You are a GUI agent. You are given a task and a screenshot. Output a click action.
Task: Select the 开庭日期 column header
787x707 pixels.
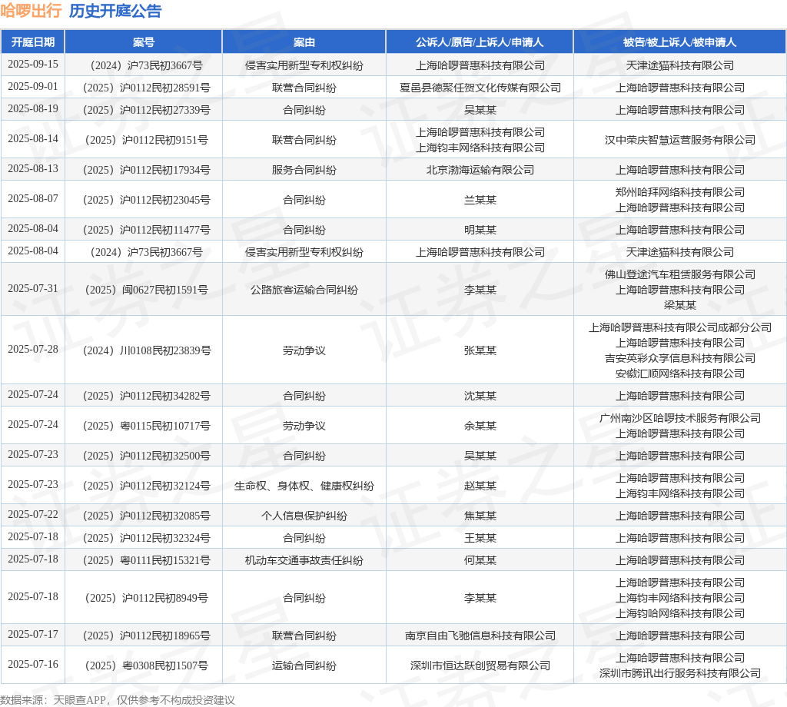click(x=33, y=42)
